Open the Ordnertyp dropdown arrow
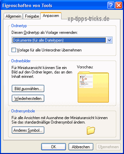 (109, 40)
